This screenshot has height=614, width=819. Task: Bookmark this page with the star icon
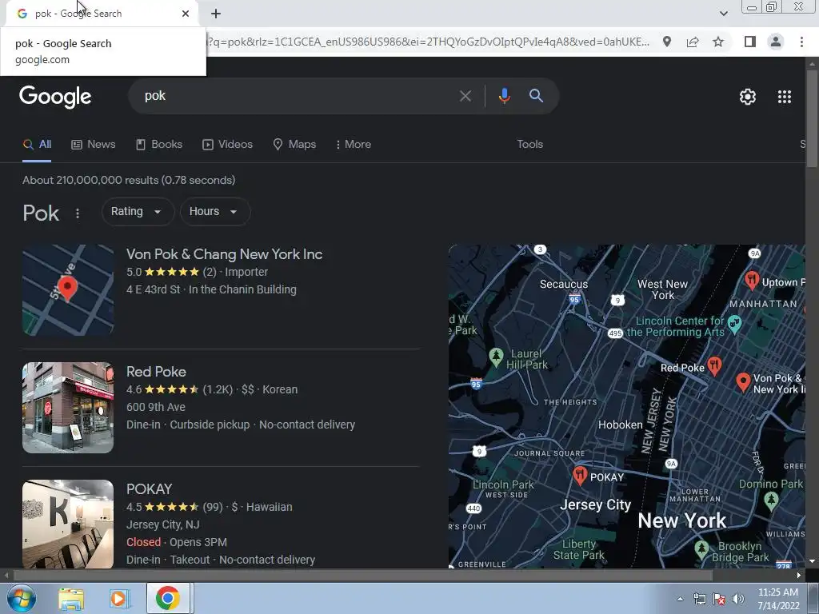(x=718, y=42)
